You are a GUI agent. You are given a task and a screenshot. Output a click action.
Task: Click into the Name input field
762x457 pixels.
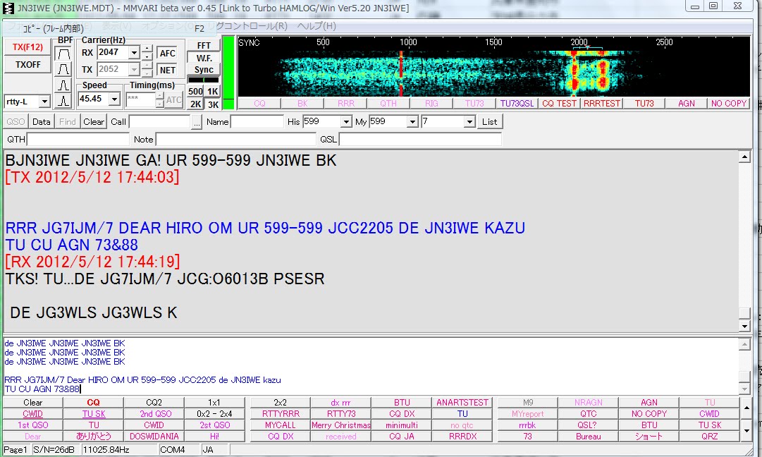257,122
